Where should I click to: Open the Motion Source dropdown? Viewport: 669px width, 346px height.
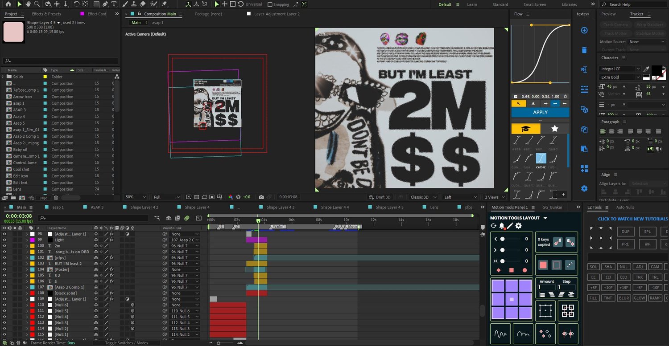646,42
